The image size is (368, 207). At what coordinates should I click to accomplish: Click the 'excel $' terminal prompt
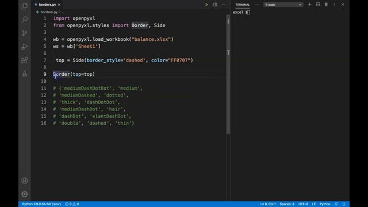point(240,12)
